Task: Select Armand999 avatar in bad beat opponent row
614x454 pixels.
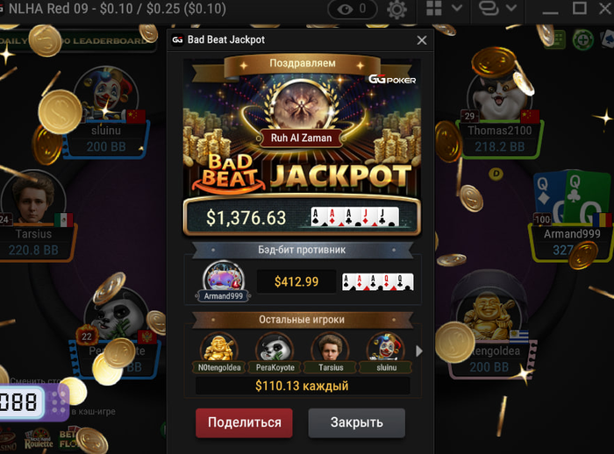Action: click(223, 281)
